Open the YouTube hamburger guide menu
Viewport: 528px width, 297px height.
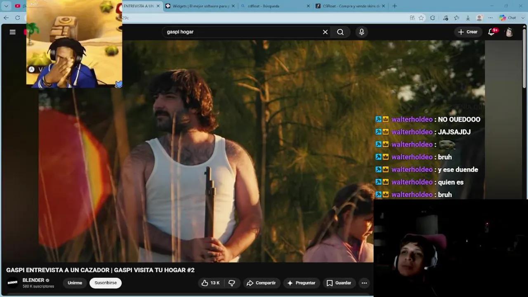[x=12, y=32]
